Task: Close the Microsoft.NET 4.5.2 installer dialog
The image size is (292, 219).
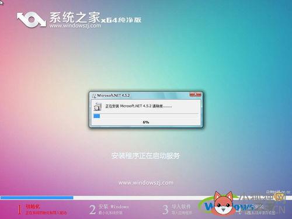Action: [x=195, y=95]
